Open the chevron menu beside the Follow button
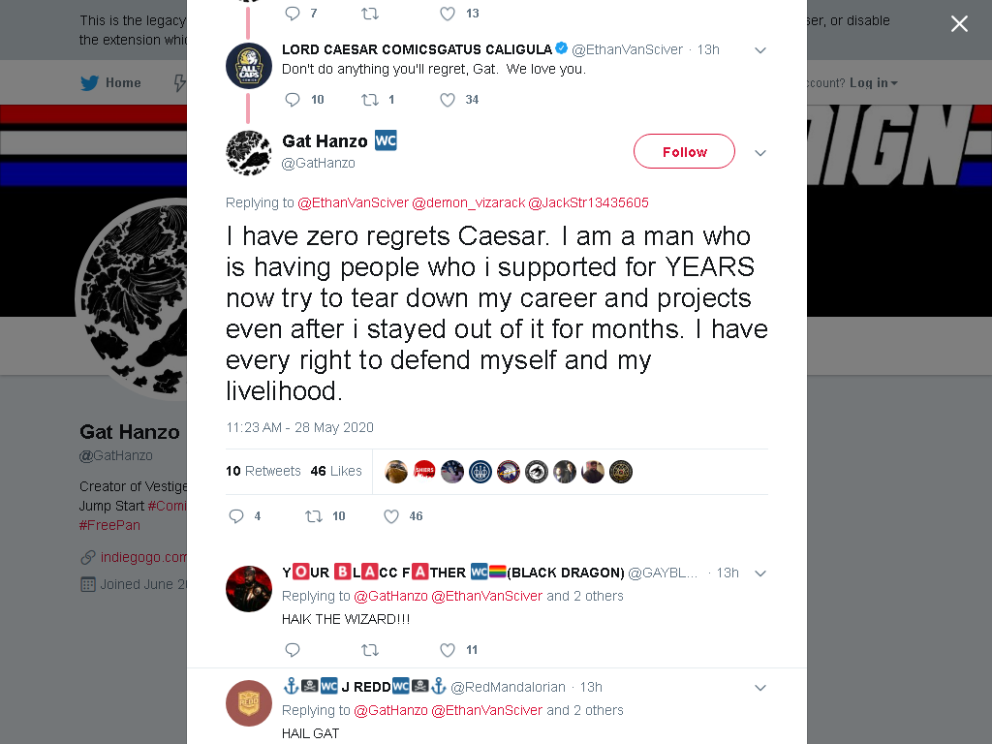Image resolution: width=992 pixels, height=744 pixels. 760,152
